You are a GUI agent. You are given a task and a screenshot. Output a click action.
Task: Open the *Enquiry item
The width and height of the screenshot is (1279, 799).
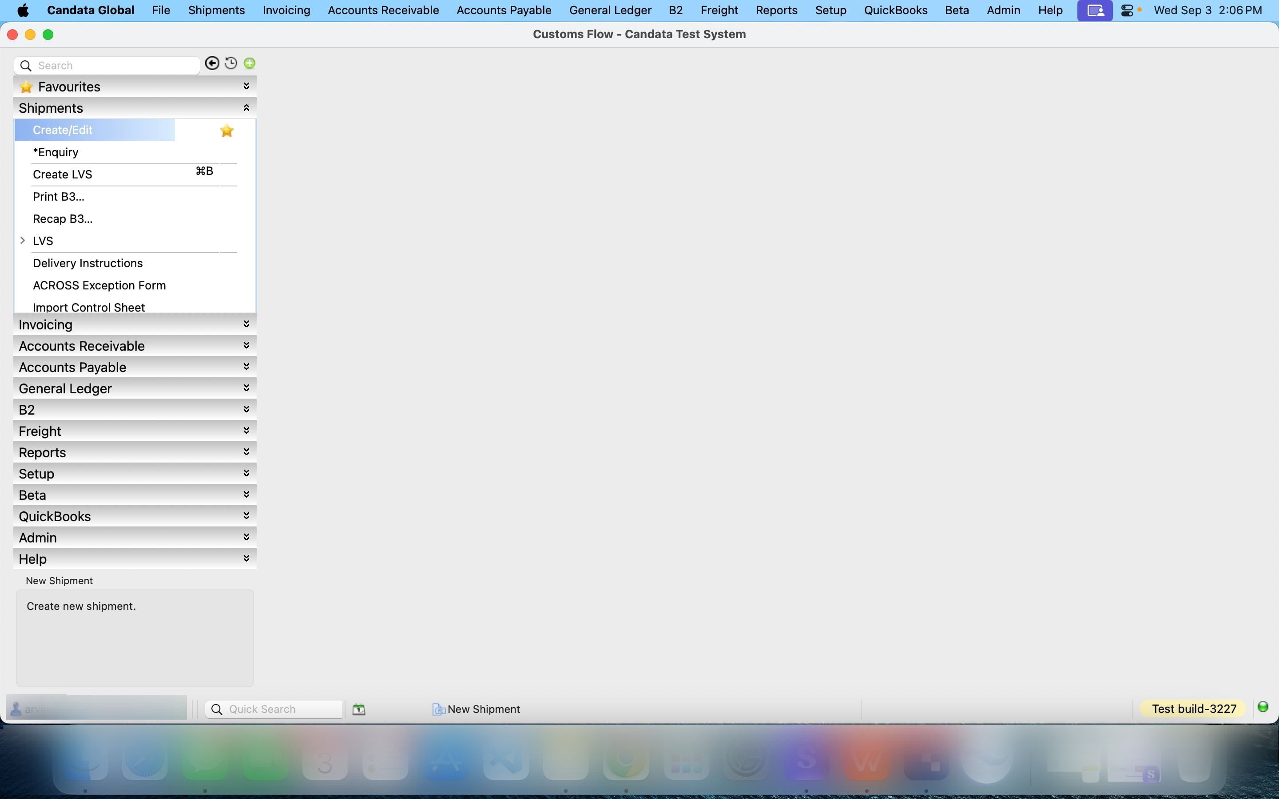pos(56,152)
